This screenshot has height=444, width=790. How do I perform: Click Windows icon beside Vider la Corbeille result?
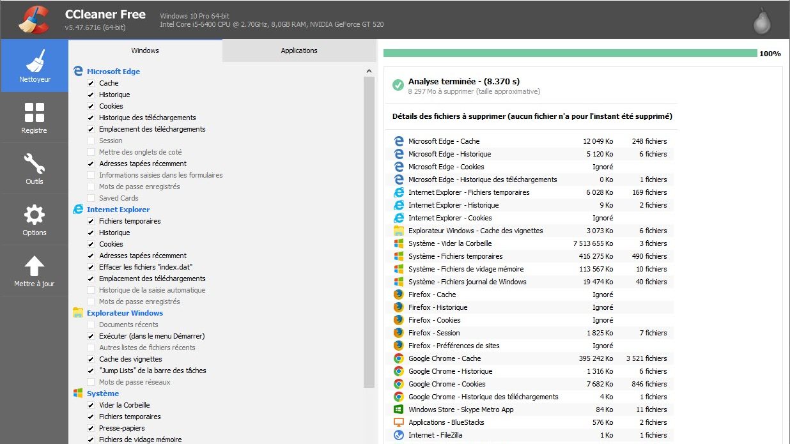click(x=398, y=243)
